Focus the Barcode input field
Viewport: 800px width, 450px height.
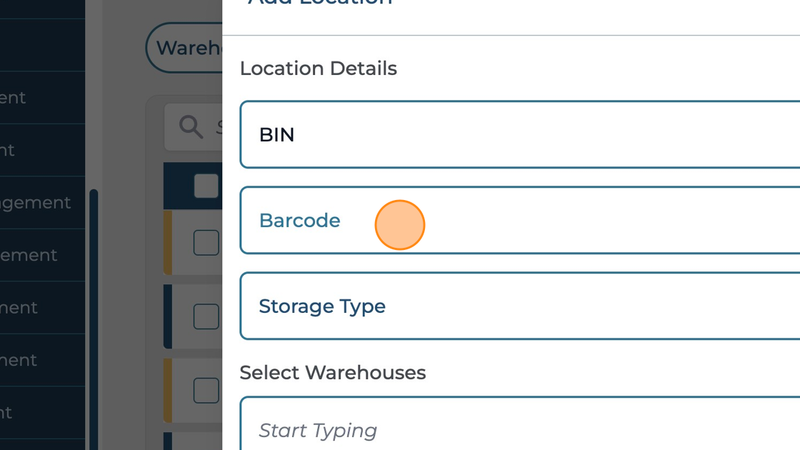(x=520, y=220)
